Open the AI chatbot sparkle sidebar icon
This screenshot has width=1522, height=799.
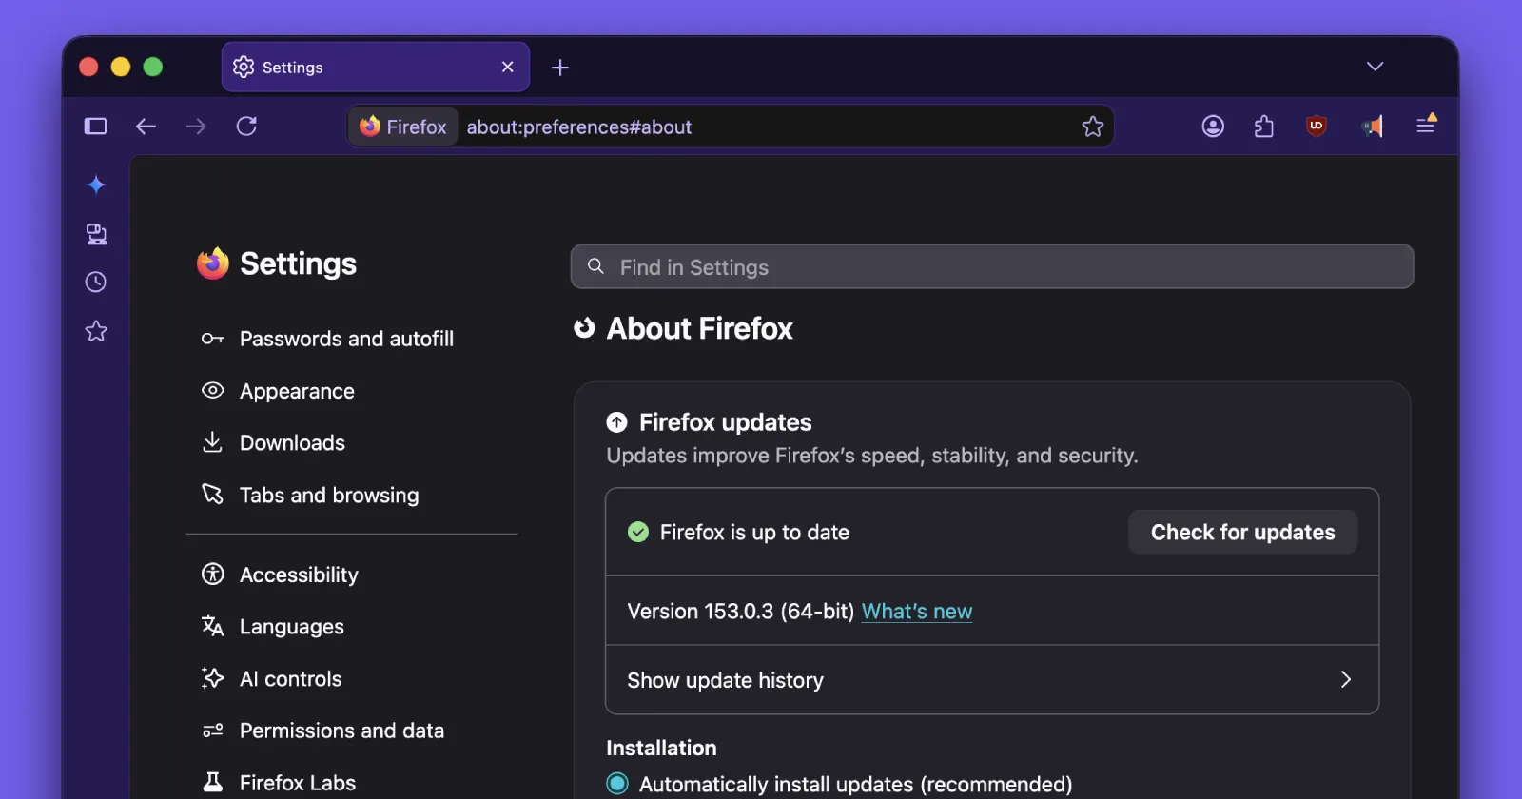pos(96,185)
